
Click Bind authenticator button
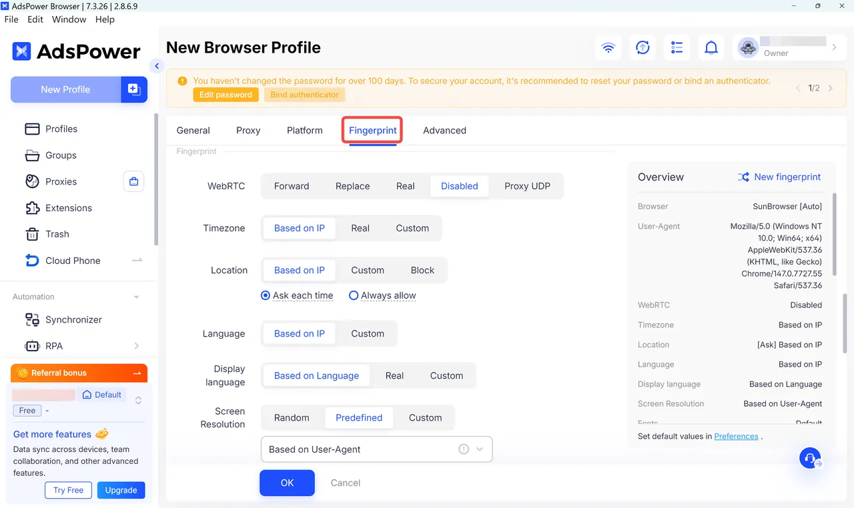(305, 95)
